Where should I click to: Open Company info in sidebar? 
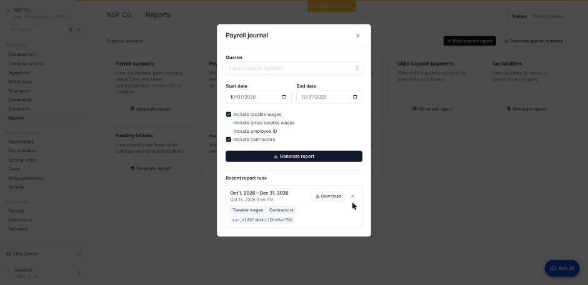click(x=22, y=55)
